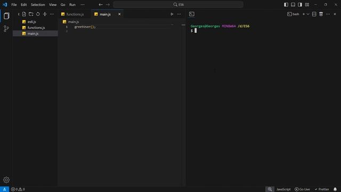The width and height of the screenshot is (341, 192).
Task: Open the Explorer view in activity bar
Action: point(6,15)
